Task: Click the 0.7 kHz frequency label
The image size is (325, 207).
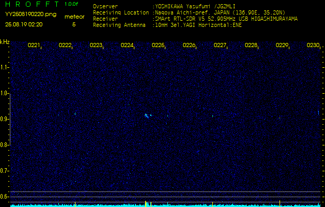Action: (4, 171)
